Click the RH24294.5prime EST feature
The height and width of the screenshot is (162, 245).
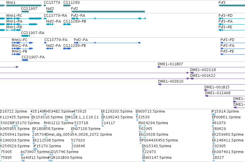142,126
